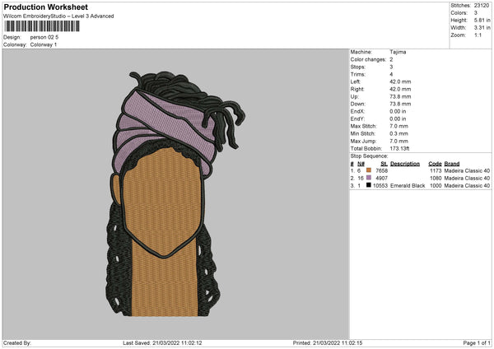Image resolution: width=494 pixels, height=349 pixels.
Task: Click the 'Colors:' label in header
Action: point(459,13)
